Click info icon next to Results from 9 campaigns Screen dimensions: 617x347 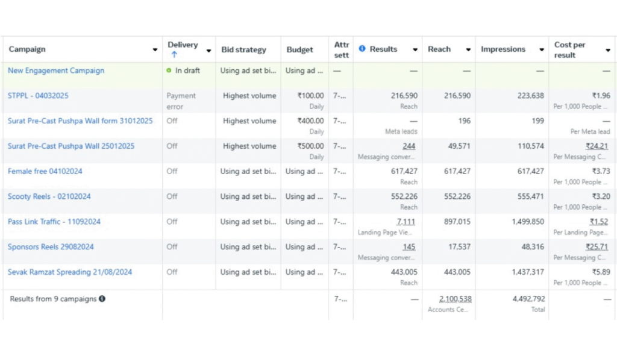(x=102, y=299)
